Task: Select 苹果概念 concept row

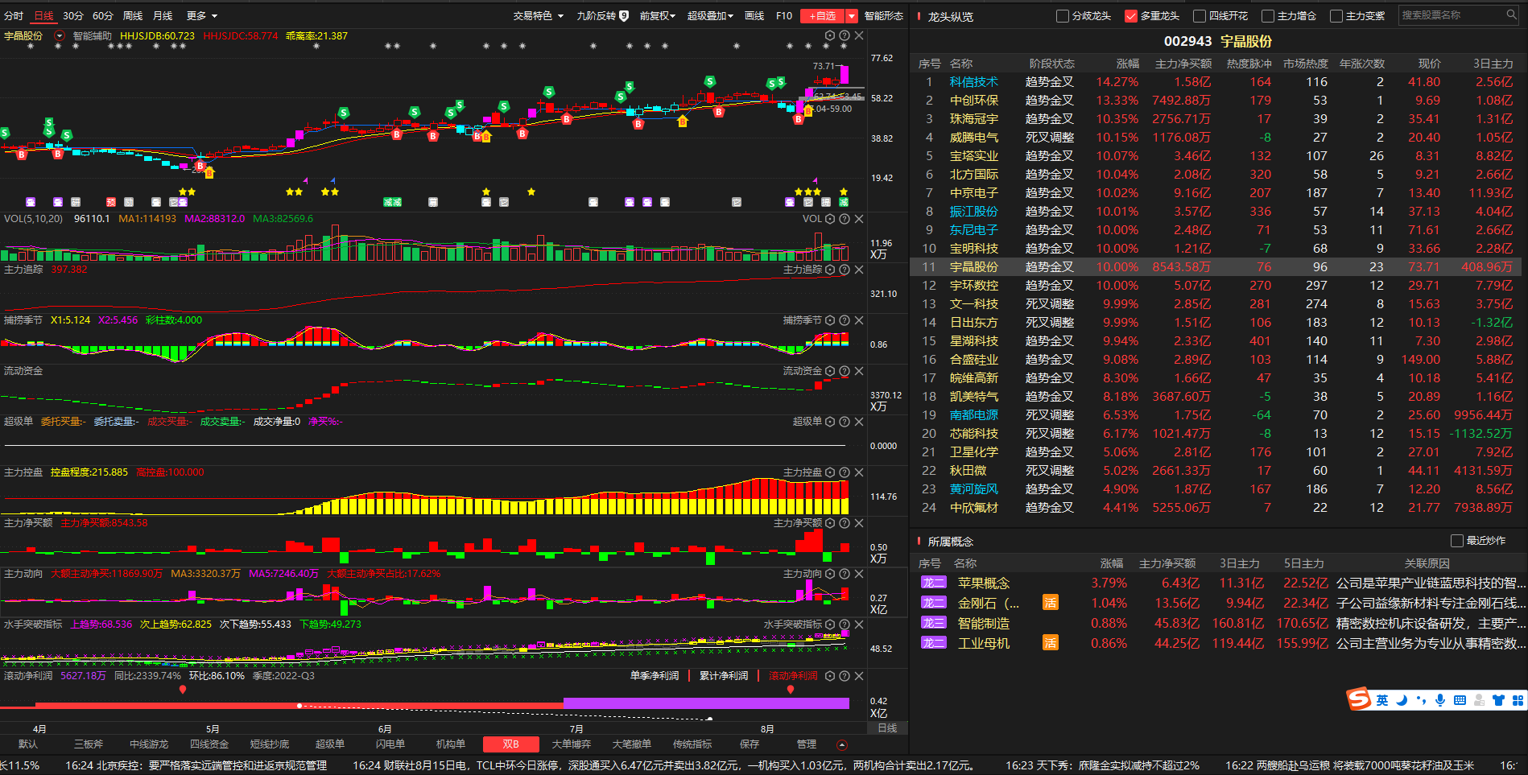Action: coord(1220,583)
